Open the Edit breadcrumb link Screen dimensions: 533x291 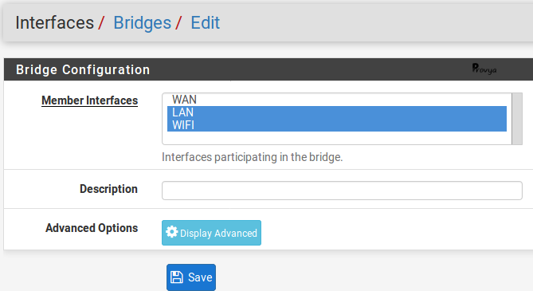(206, 23)
